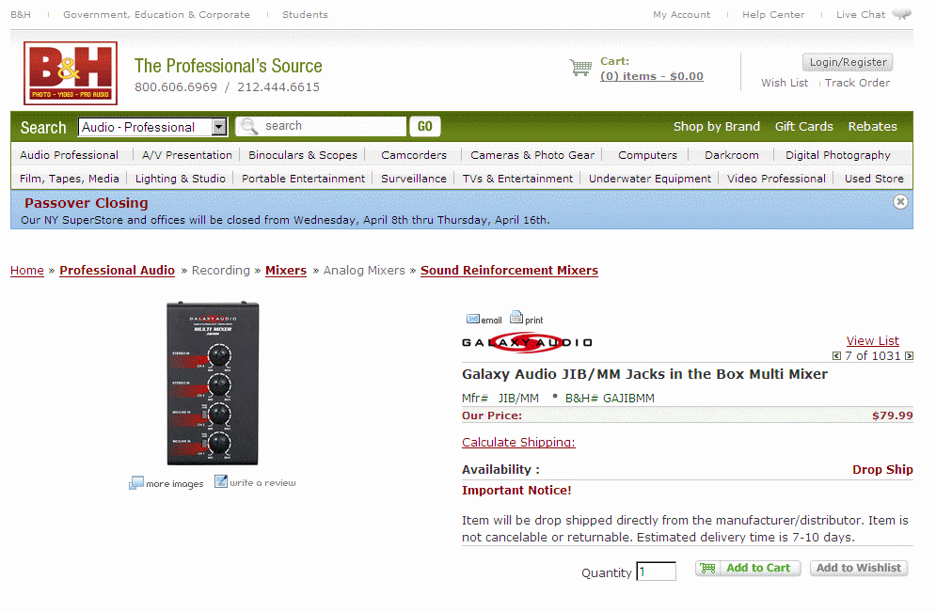Click the Galaxy Audio brand logo
The height and width of the screenshot is (611, 936).
click(527, 342)
